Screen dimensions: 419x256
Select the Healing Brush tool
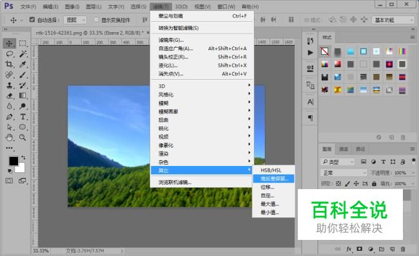click(10, 75)
